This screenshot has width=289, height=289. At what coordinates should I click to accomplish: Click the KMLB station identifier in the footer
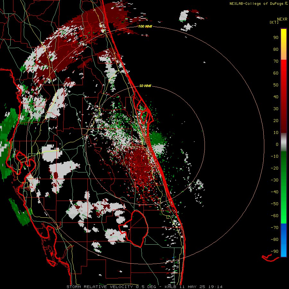click(171, 287)
